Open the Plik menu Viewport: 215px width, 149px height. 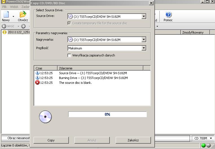[x=5, y=7]
